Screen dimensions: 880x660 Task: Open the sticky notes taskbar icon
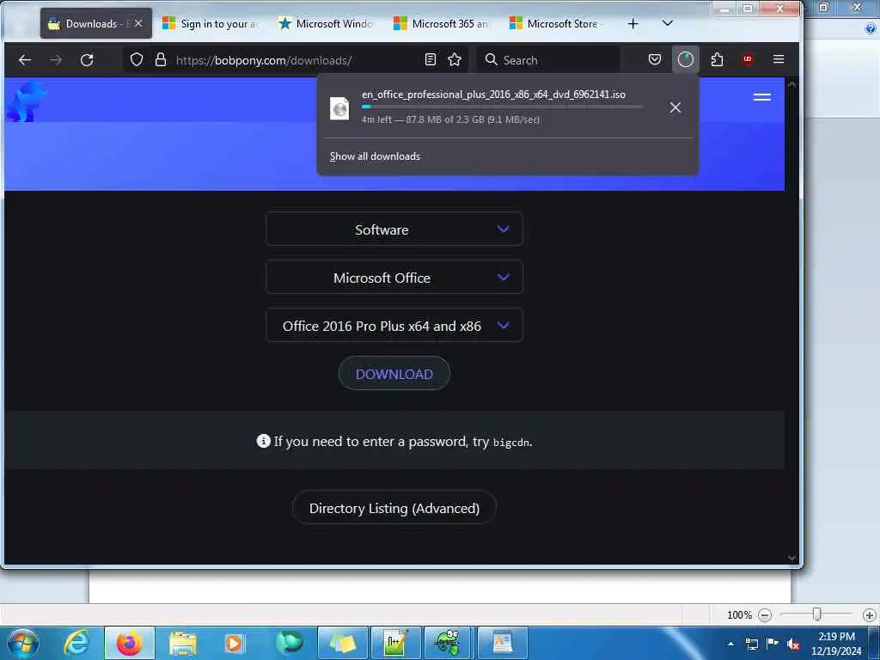pos(343,643)
